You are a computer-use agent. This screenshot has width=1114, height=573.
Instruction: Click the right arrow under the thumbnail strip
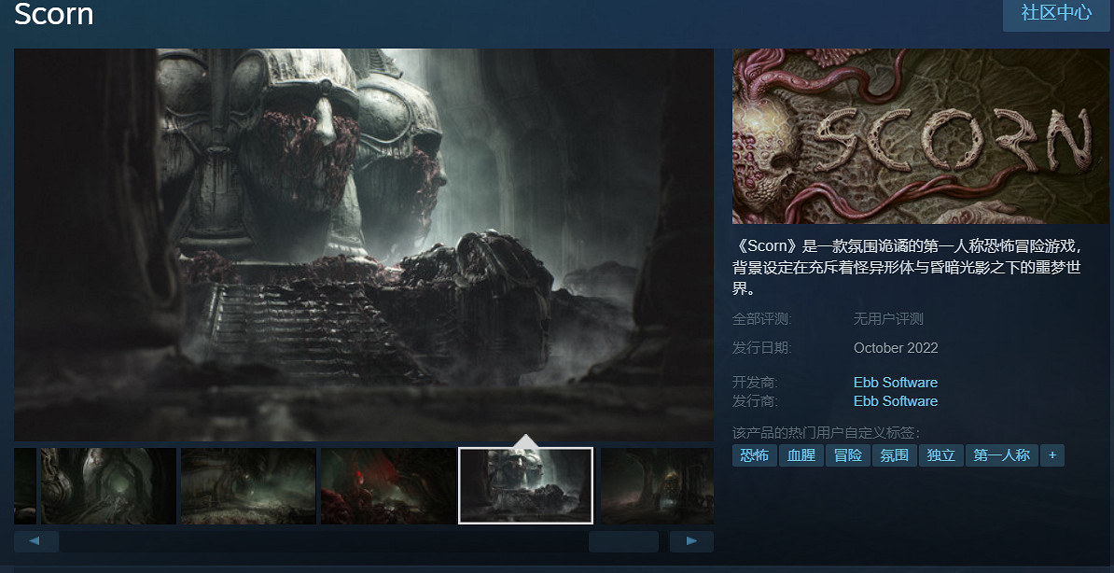(x=691, y=541)
